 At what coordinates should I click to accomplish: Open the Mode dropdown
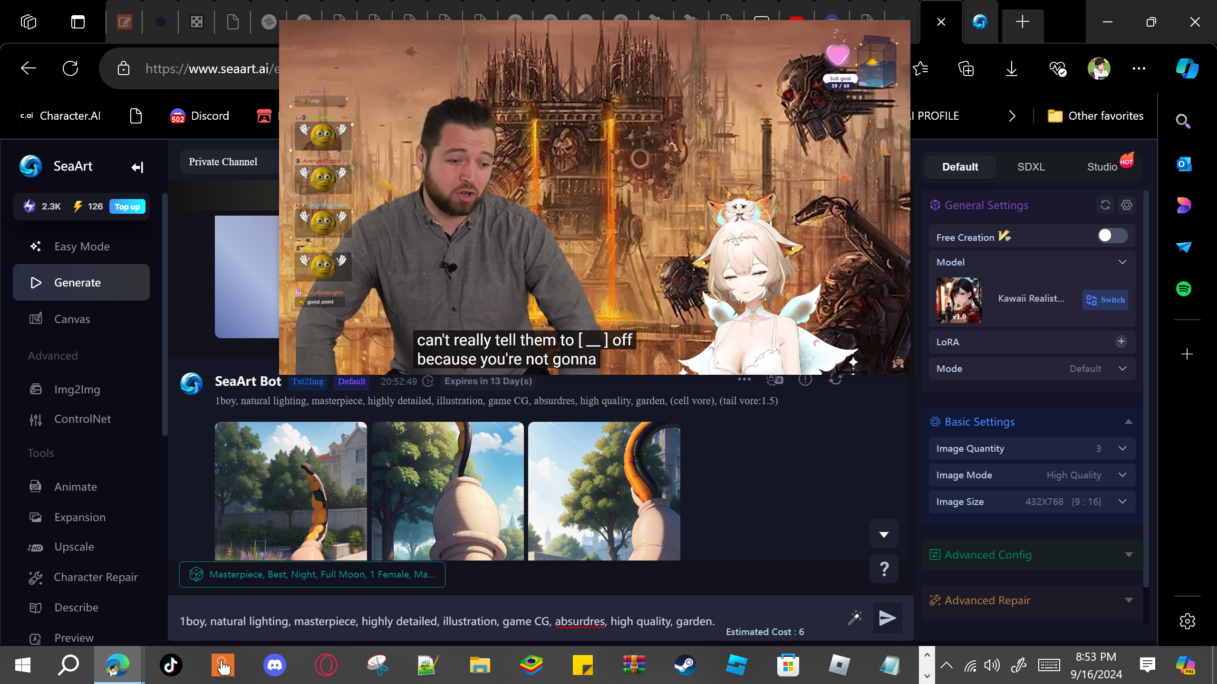click(x=1032, y=369)
